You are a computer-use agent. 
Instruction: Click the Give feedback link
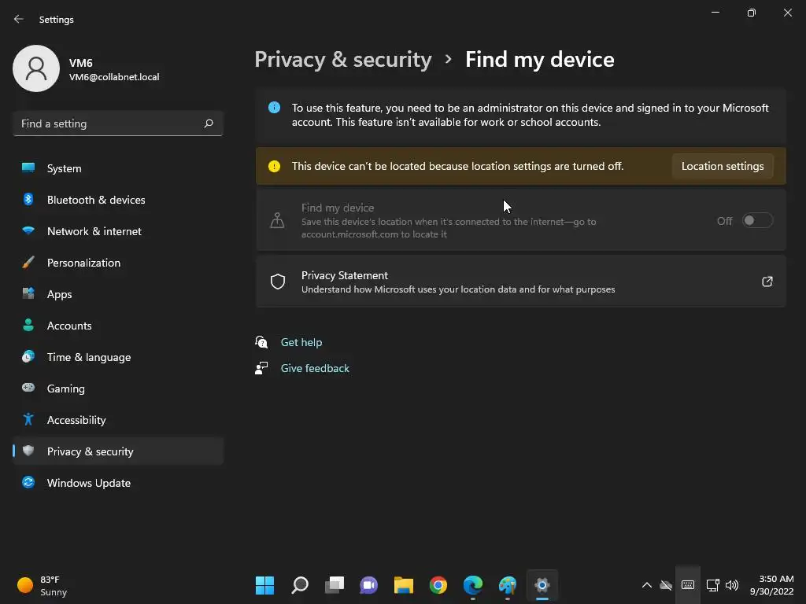point(315,368)
